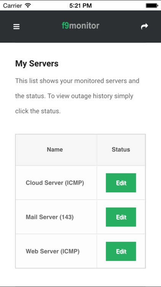Edit the Mail Server (143) entry
This screenshot has width=161, height=287.
click(x=121, y=217)
